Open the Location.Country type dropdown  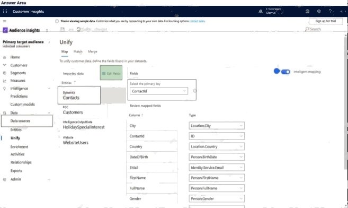[217, 146]
